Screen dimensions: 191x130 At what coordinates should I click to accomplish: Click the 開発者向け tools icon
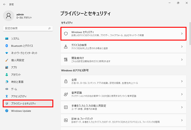click(x=66, y=60)
